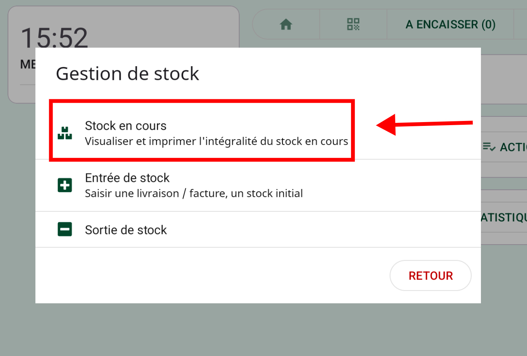This screenshot has width=527, height=356.
Task: Go to the home screen icon
Action: 286,25
